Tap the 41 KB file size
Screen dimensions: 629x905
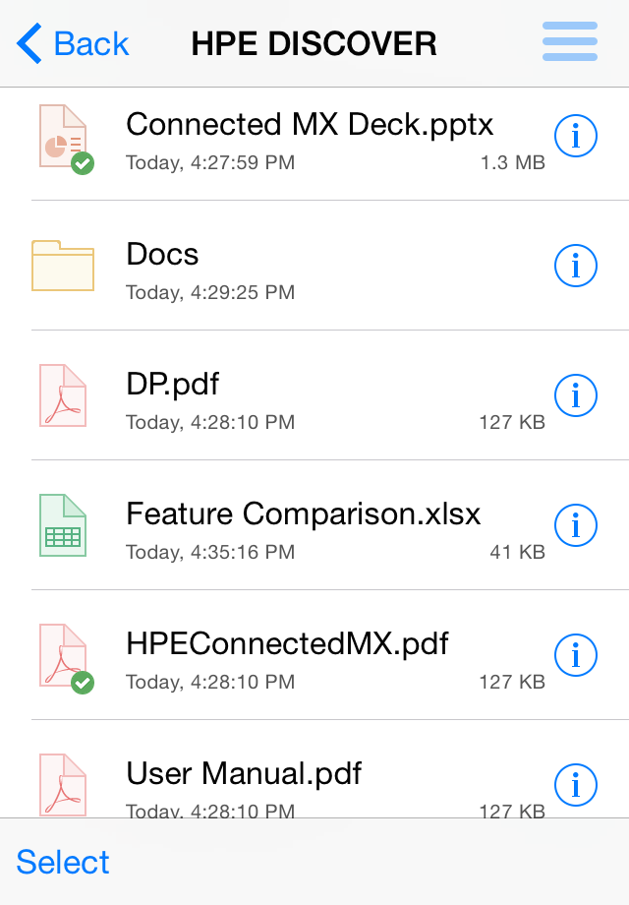point(517,553)
